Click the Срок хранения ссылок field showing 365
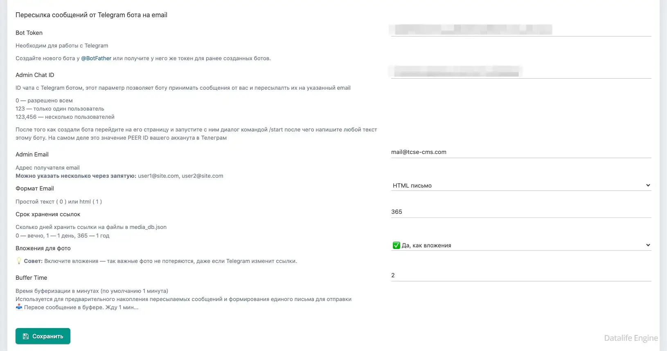Viewport: 667px width, 351px height. [x=521, y=212]
